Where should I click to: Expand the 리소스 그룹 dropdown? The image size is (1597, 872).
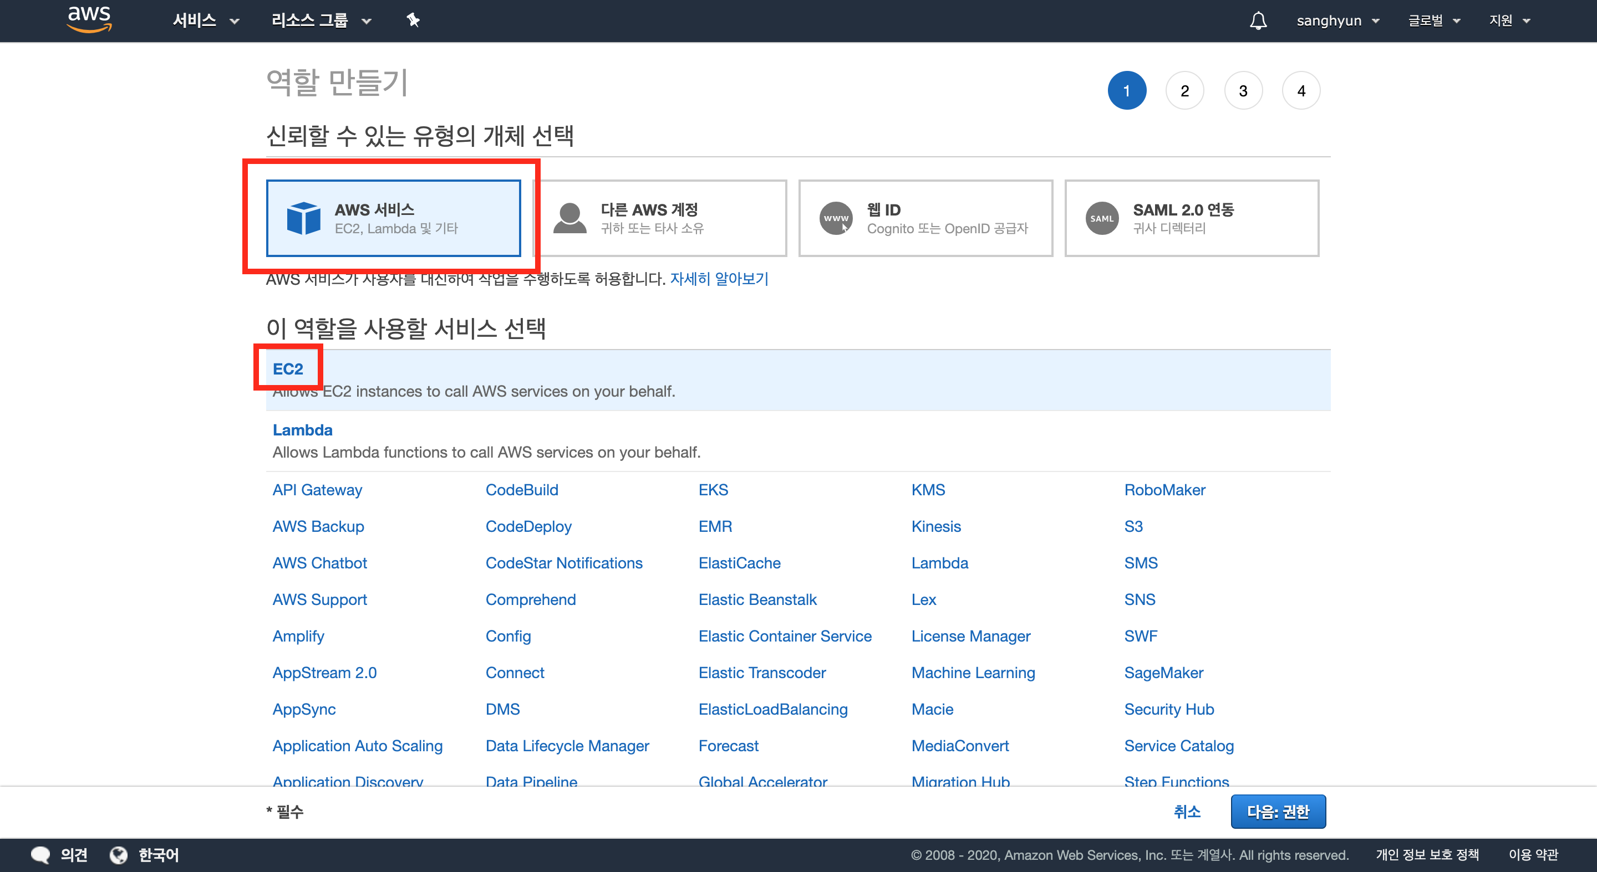tap(321, 20)
